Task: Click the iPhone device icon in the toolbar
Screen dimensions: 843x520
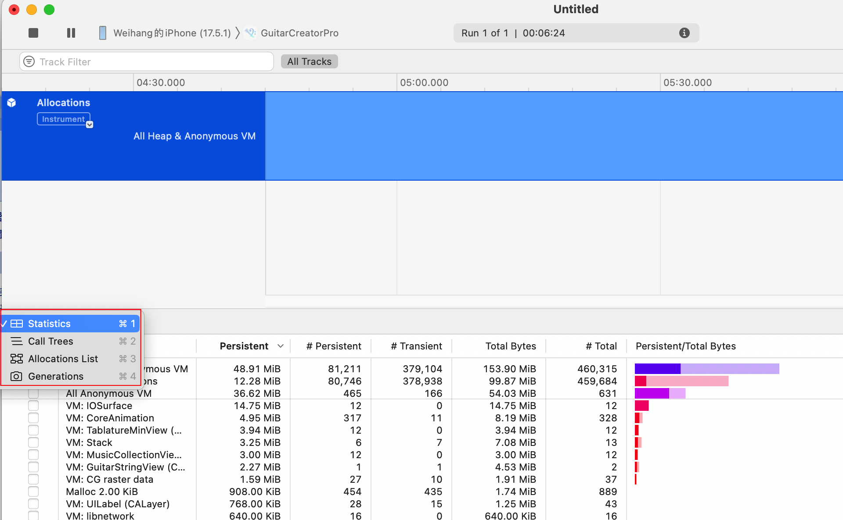Action: point(103,33)
